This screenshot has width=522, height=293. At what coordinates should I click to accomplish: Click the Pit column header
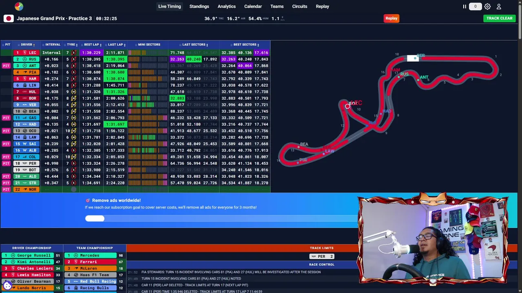(x=6, y=45)
